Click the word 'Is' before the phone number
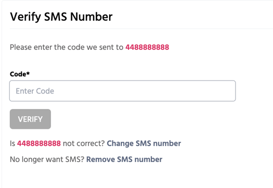 (x=12, y=143)
